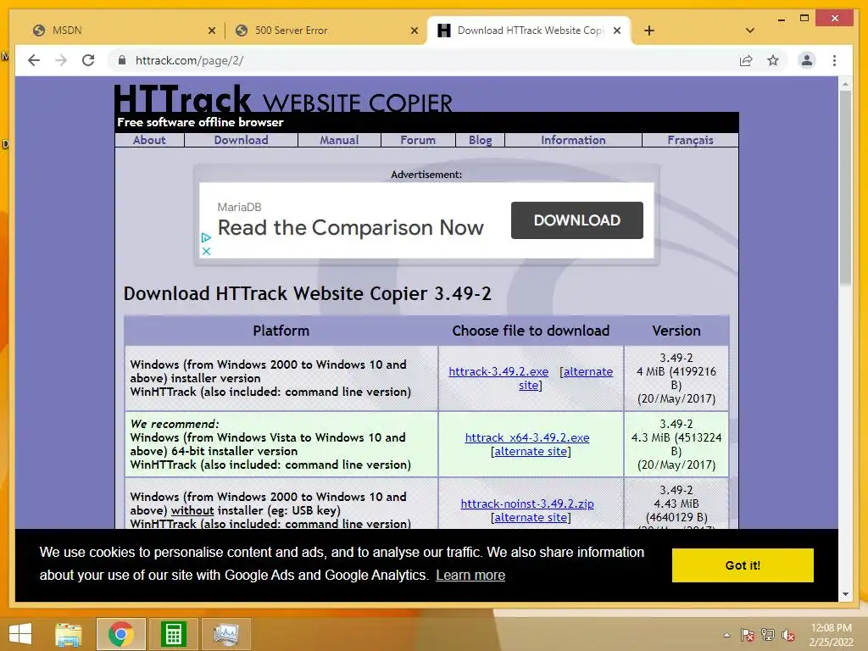868x651 pixels.
Task: Open the Blog menu item
Action: [x=480, y=140]
